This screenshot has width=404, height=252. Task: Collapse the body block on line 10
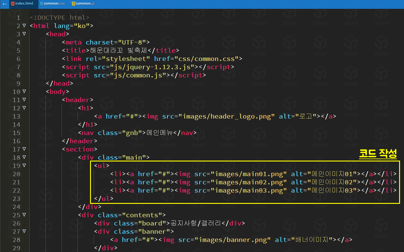tap(24, 91)
